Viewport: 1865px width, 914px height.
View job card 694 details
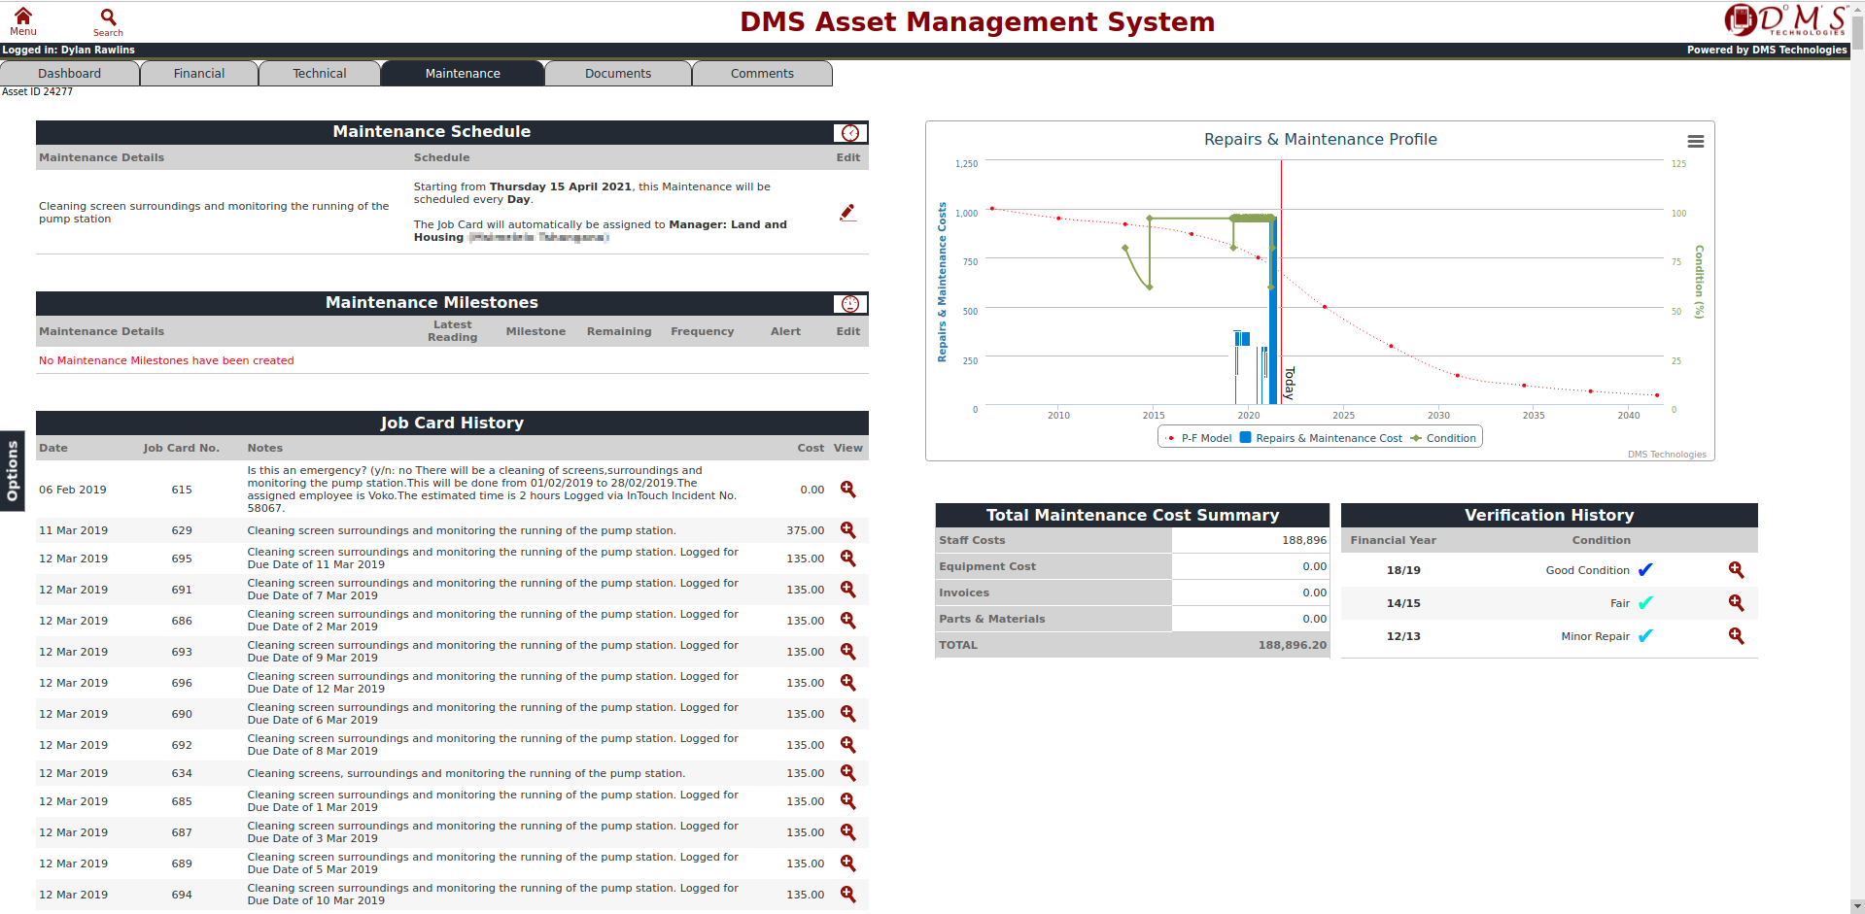tap(848, 895)
